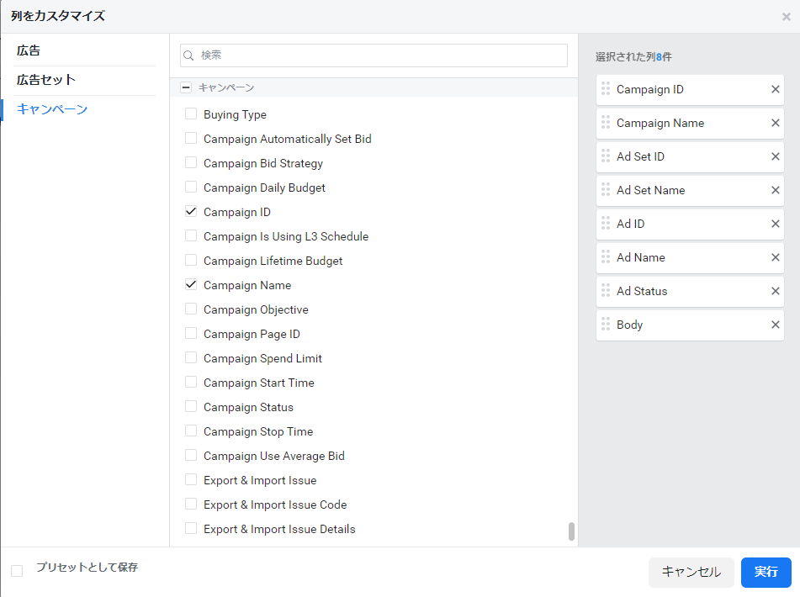Image resolution: width=800 pixels, height=597 pixels.
Task: Check Campaign Objective column option
Action: 191,309
